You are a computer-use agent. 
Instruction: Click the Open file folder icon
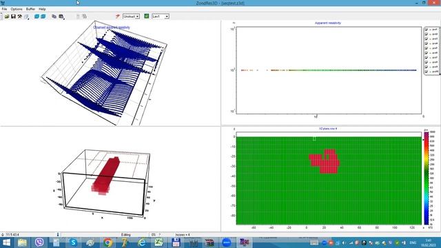[7, 17]
